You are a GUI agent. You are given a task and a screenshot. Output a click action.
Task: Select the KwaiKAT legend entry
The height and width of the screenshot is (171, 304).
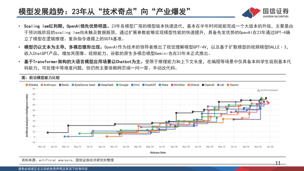tap(149, 85)
